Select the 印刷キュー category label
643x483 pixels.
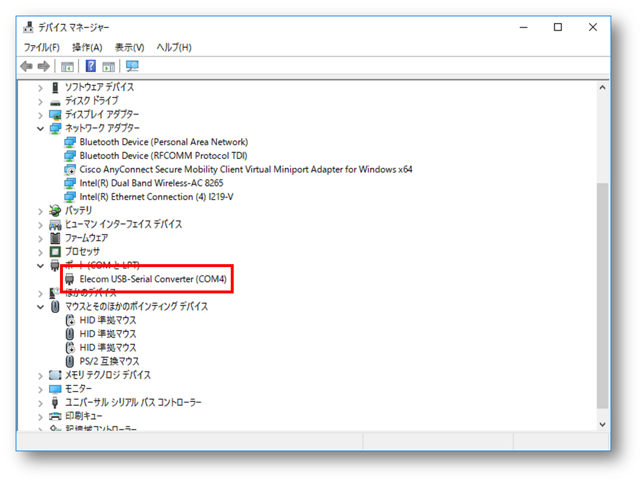(x=84, y=416)
